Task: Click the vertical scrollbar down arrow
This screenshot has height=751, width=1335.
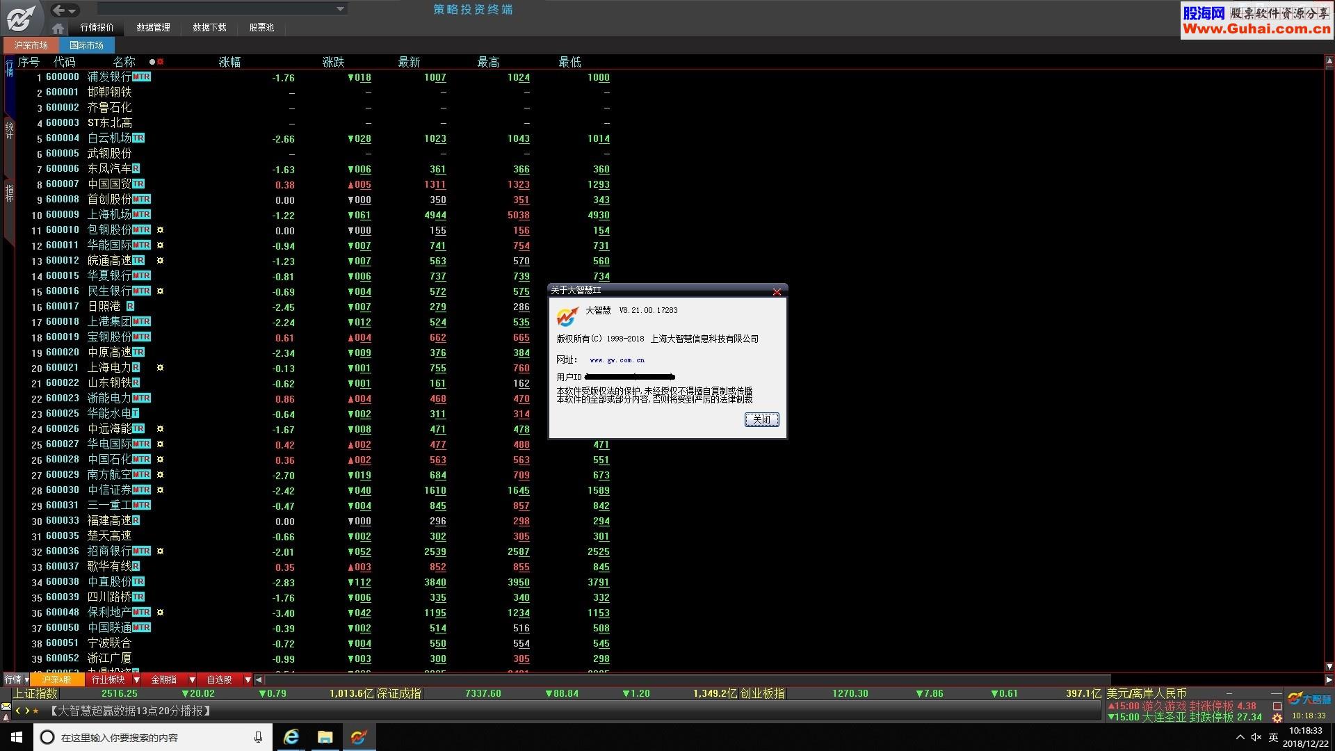Action: click(1329, 667)
